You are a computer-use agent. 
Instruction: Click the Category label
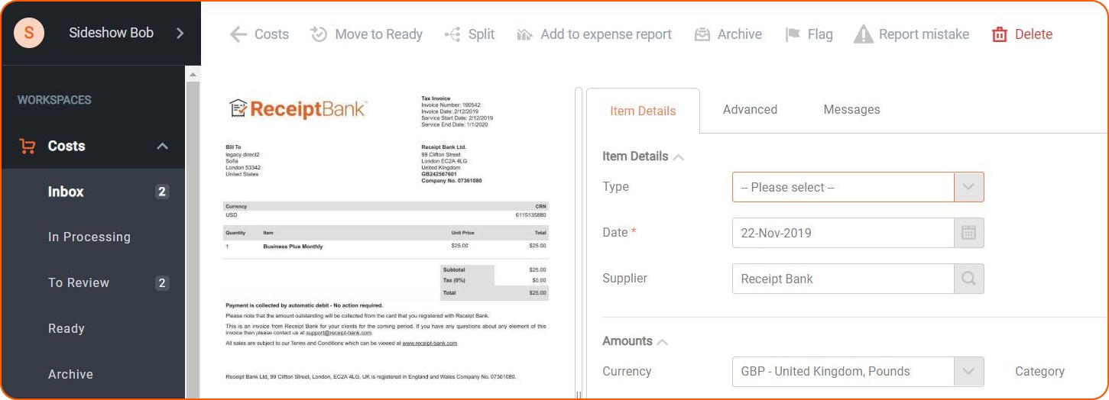pyautogui.click(x=1039, y=372)
